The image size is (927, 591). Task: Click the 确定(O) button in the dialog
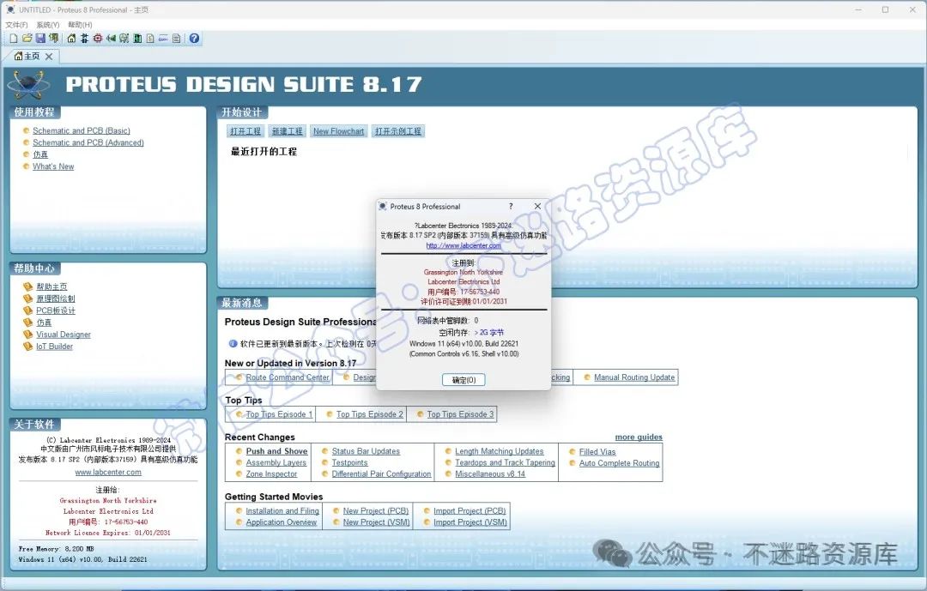(463, 380)
